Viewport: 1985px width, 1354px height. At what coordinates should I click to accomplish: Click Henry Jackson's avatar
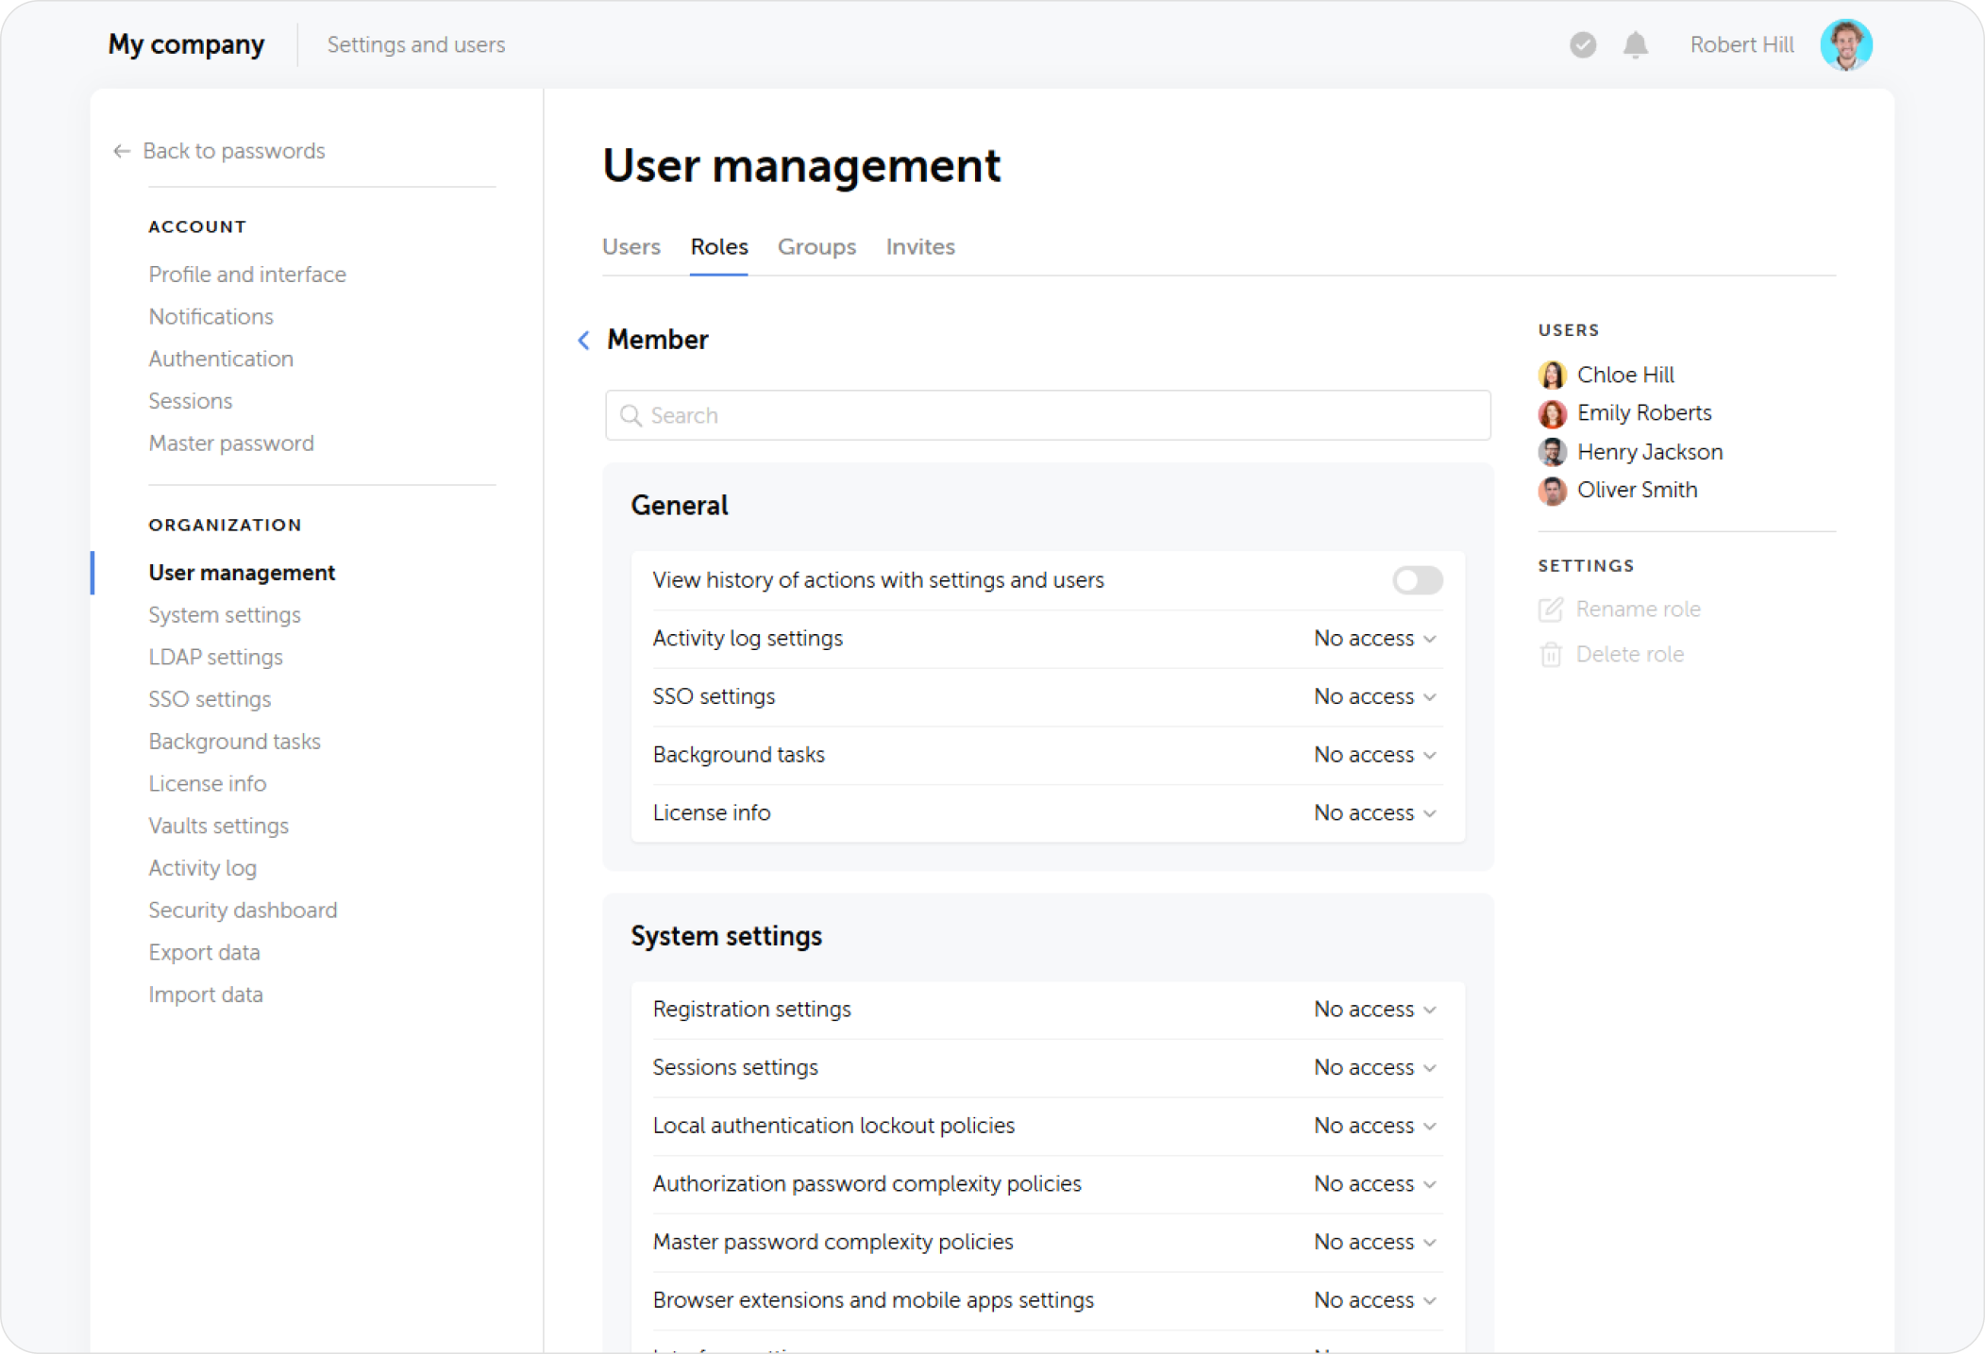[x=1552, y=452]
